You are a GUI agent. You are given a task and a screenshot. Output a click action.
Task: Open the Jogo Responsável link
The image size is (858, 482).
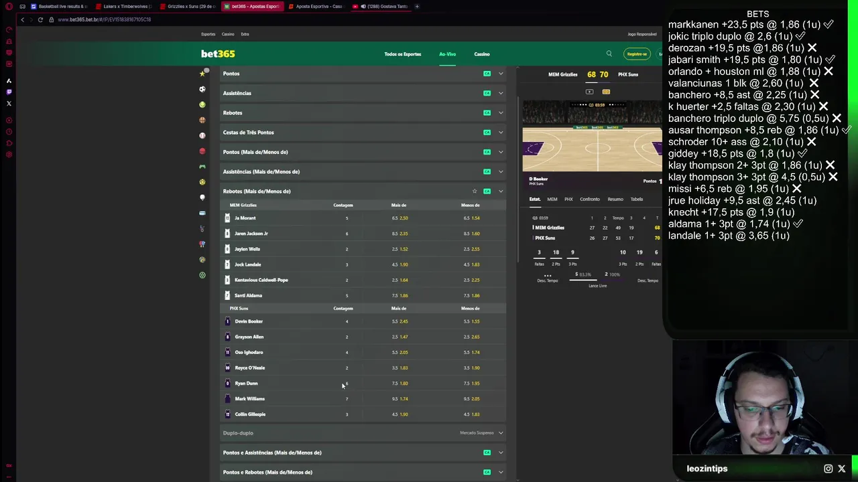coord(642,34)
